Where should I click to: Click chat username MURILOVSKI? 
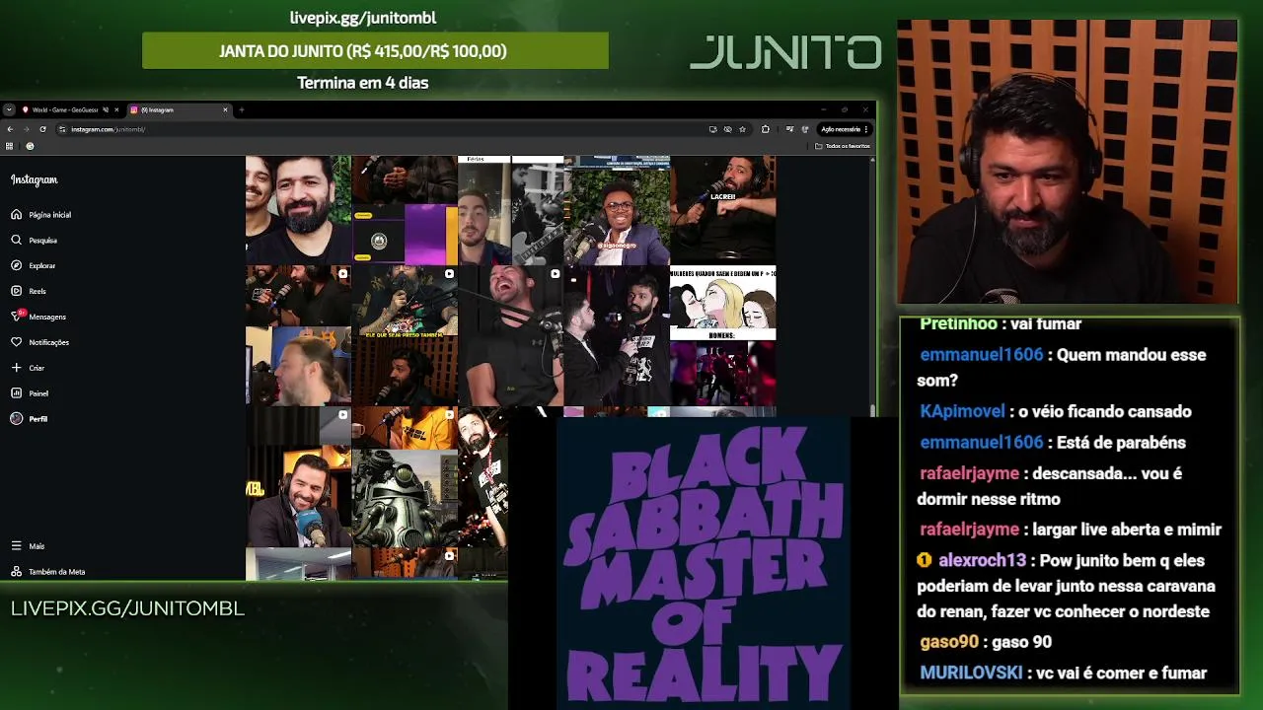click(x=971, y=673)
